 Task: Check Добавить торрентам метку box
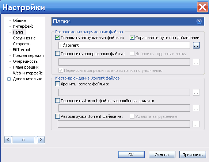click(x=132, y=54)
